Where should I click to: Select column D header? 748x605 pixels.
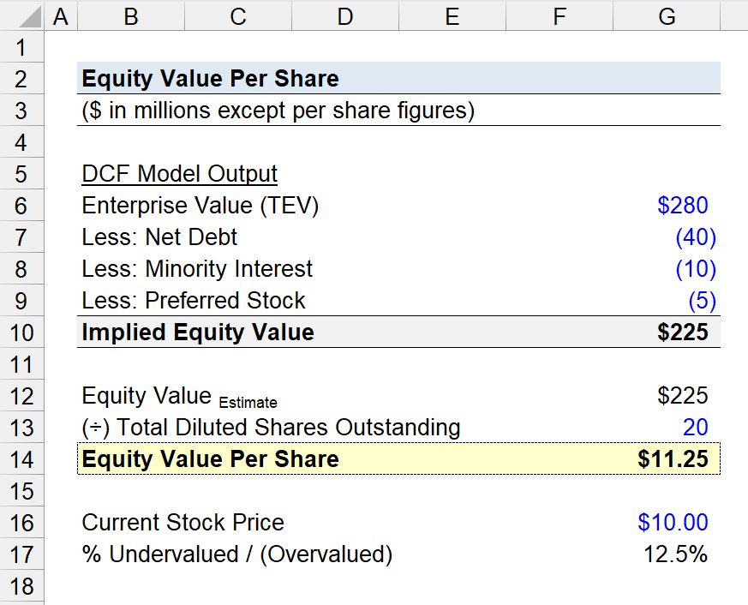pyautogui.click(x=345, y=15)
